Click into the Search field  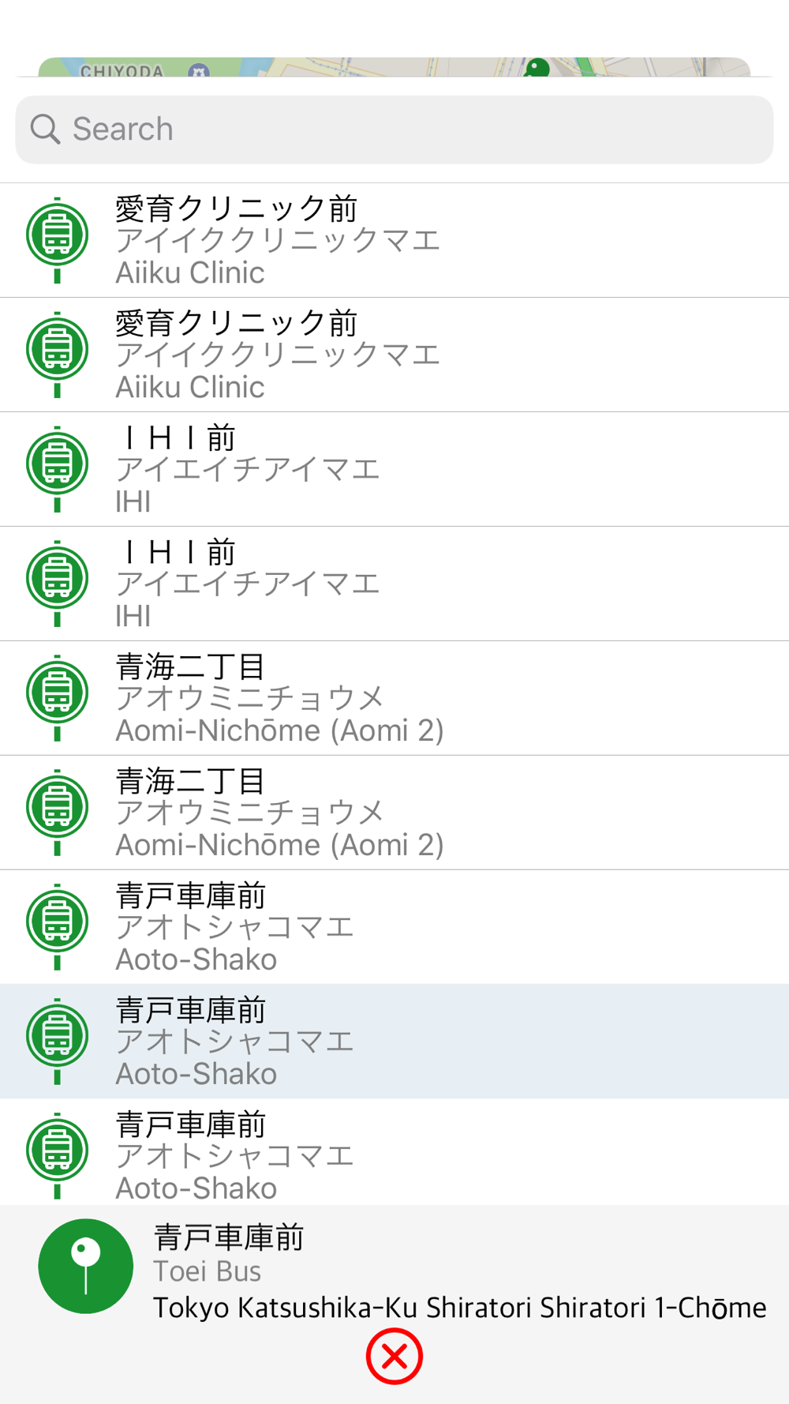[x=394, y=130]
